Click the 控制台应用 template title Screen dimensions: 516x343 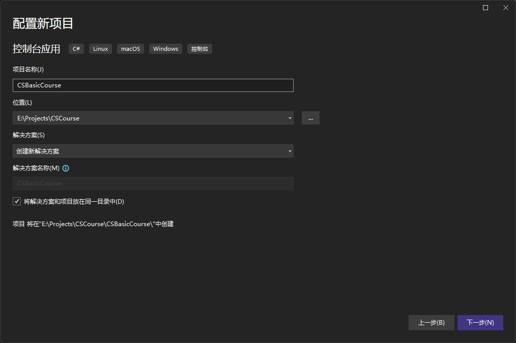tap(36, 49)
